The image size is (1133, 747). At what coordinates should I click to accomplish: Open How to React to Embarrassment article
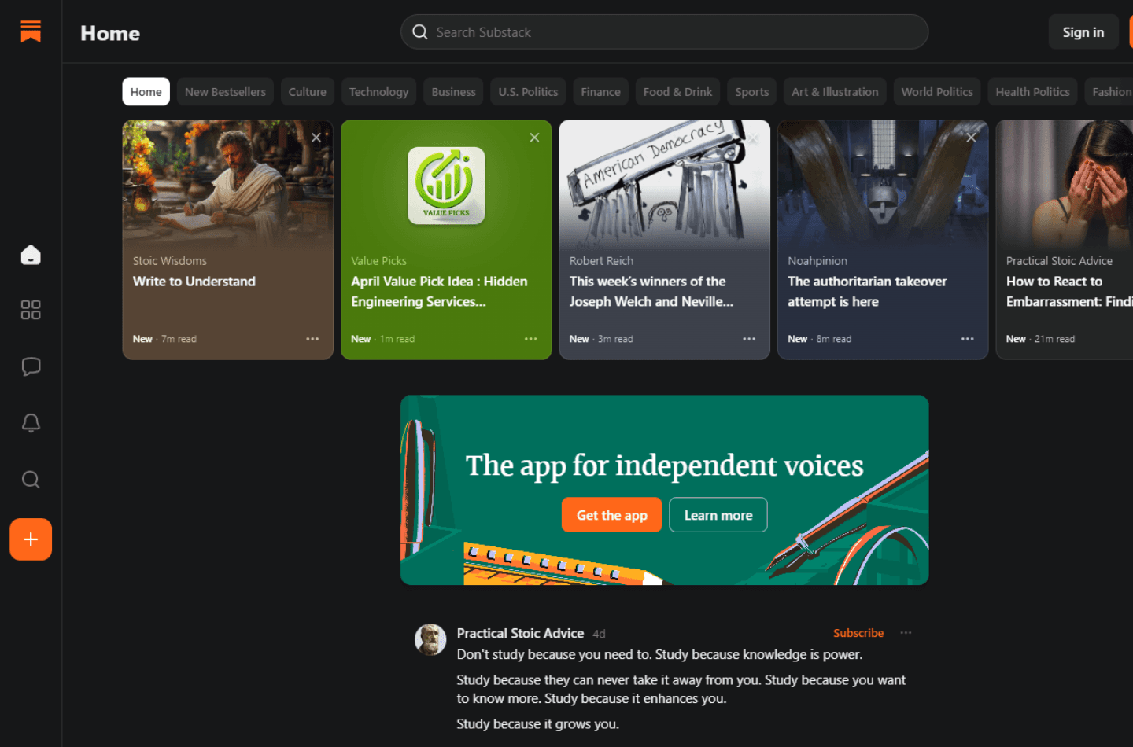click(1069, 292)
